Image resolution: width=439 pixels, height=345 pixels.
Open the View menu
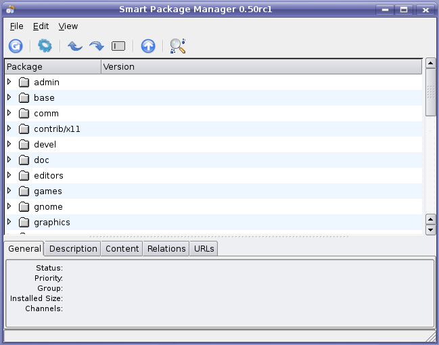[x=68, y=26]
